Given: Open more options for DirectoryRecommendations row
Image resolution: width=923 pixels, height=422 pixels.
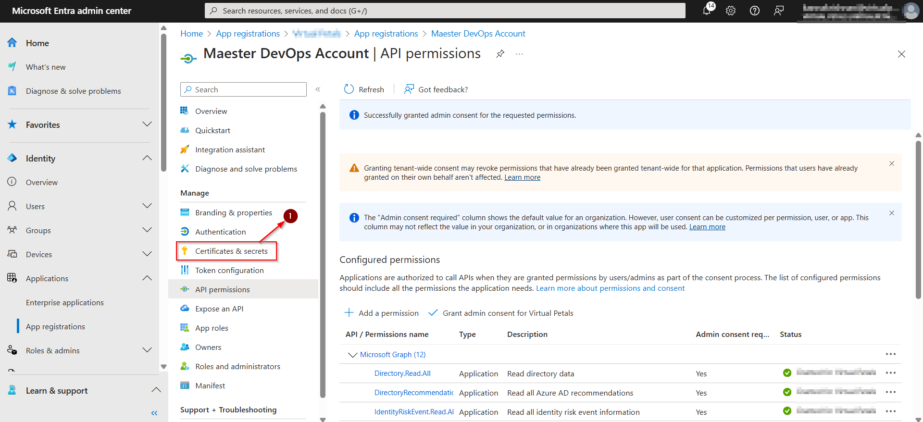Looking at the screenshot, I should click(x=891, y=392).
